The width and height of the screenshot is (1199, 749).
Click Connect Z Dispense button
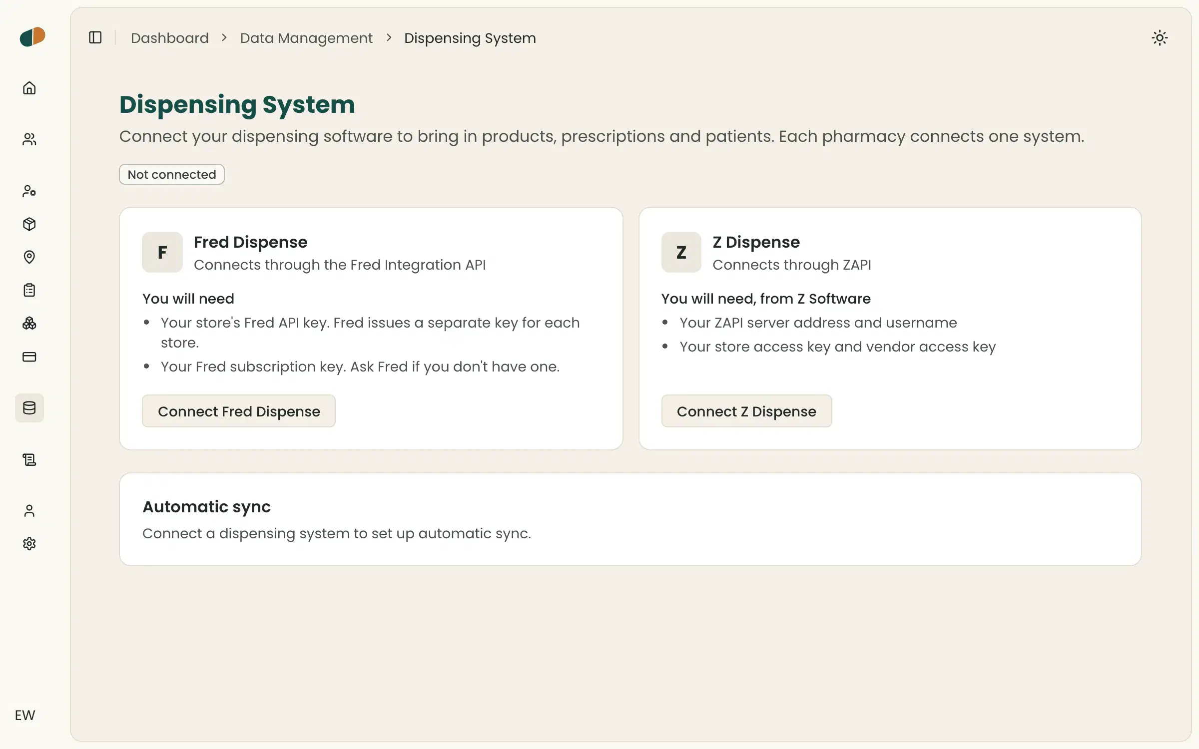(x=746, y=411)
